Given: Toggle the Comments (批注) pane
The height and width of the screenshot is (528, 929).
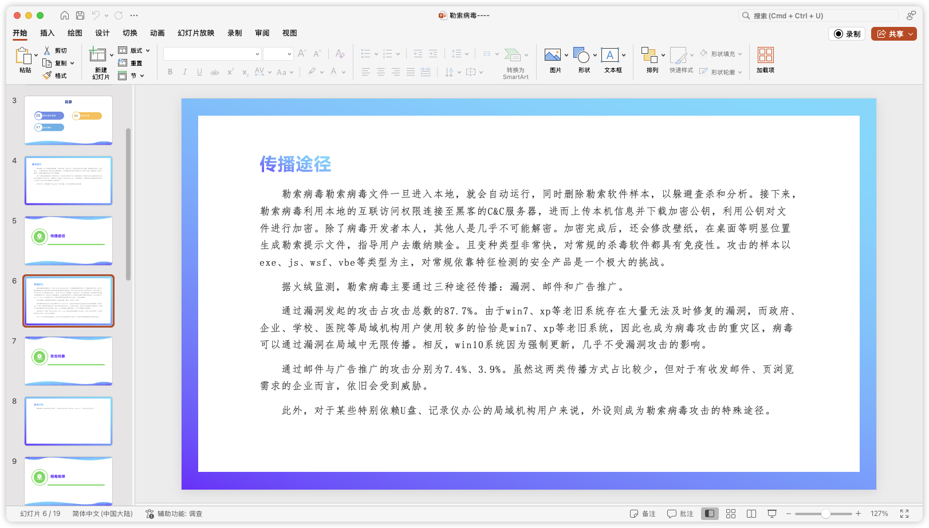Looking at the screenshot, I should coord(680,514).
